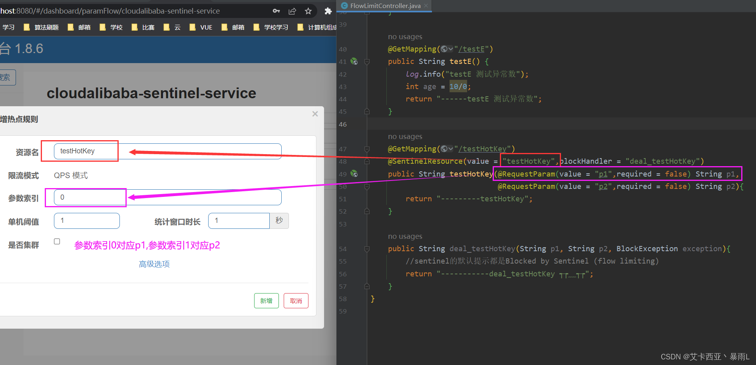Close the FlowLimitController.java tab

426,6
